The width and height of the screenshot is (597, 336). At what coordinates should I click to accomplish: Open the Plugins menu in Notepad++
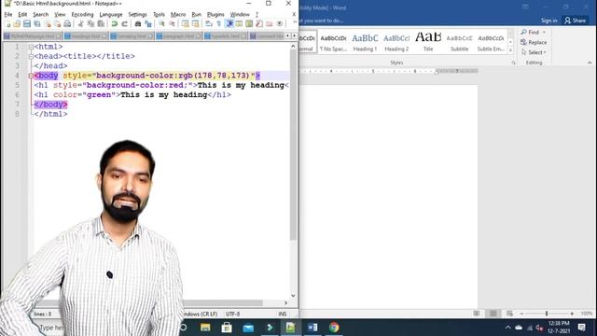(215, 15)
